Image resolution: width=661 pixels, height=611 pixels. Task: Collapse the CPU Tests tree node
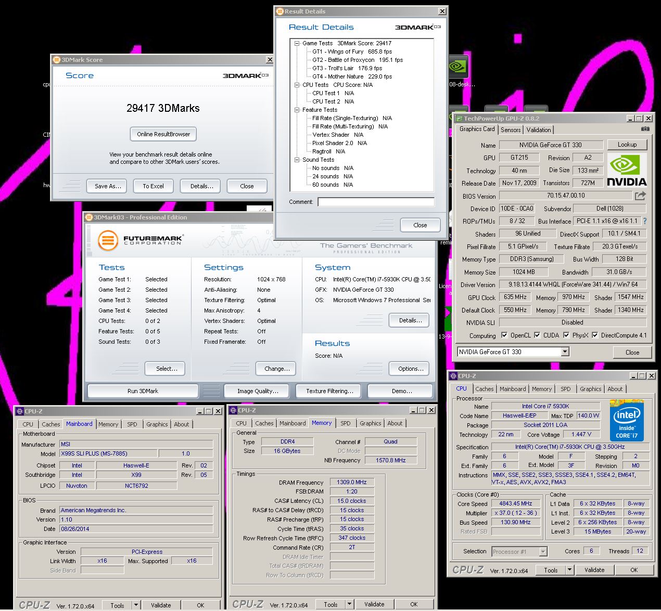tap(297, 85)
